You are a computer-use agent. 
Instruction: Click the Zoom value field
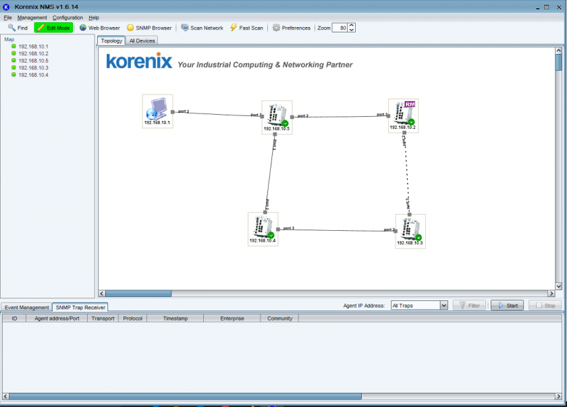pyautogui.click(x=340, y=28)
